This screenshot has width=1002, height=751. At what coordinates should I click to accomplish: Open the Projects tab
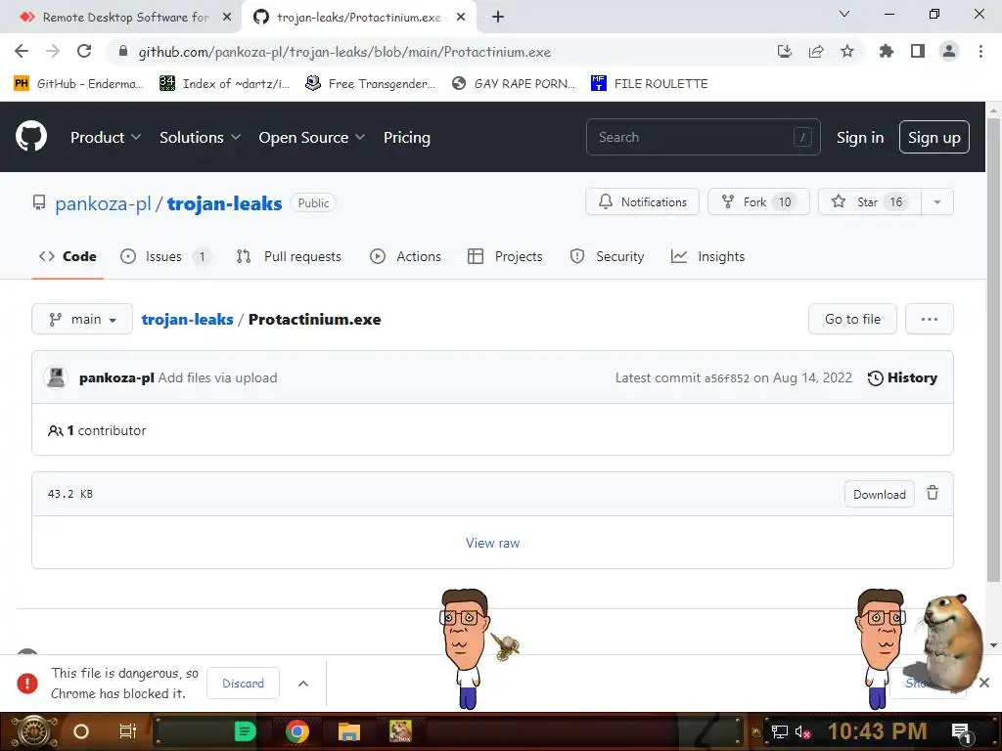point(505,256)
